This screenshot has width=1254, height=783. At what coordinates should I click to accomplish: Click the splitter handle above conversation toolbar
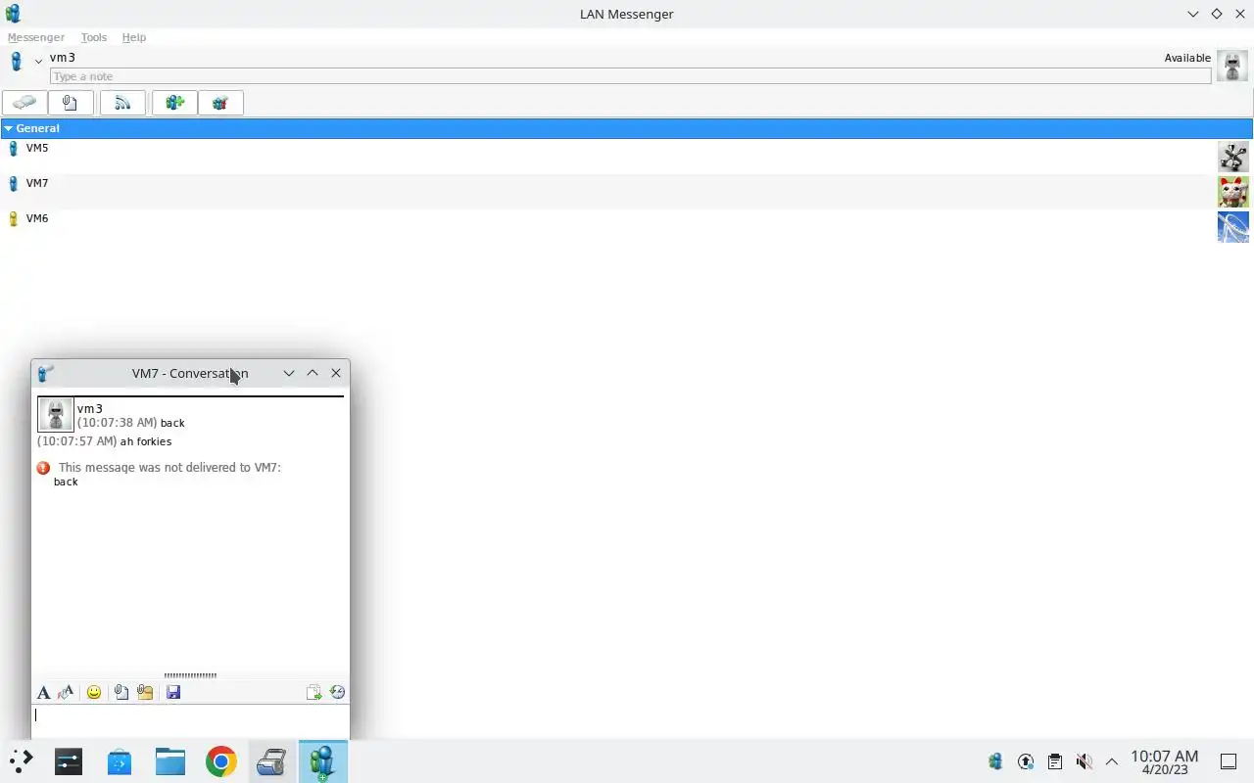pyautogui.click(x=190, y=675)
